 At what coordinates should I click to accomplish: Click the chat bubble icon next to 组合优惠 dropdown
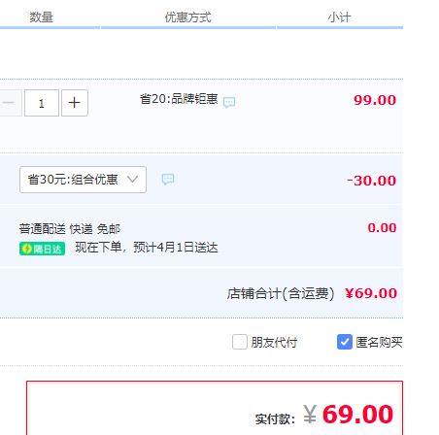coord(168,179)
